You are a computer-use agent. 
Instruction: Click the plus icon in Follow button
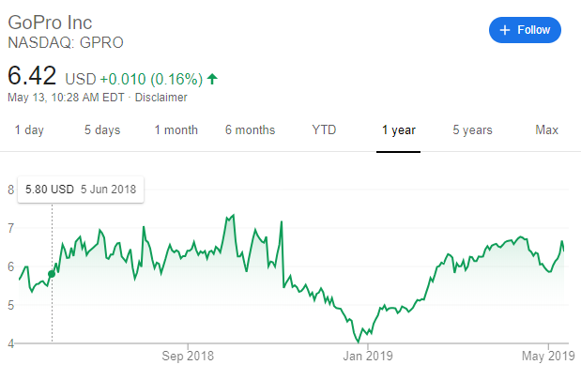[505, 30]
